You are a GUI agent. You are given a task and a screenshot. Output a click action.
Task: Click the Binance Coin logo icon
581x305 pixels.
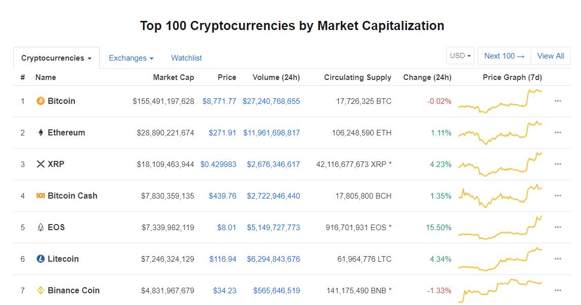coord(40,290)
